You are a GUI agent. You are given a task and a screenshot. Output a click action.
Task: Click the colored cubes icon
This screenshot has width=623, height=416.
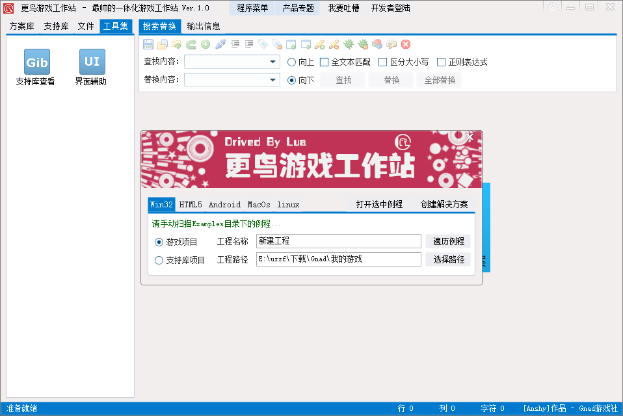coord(377,44)
